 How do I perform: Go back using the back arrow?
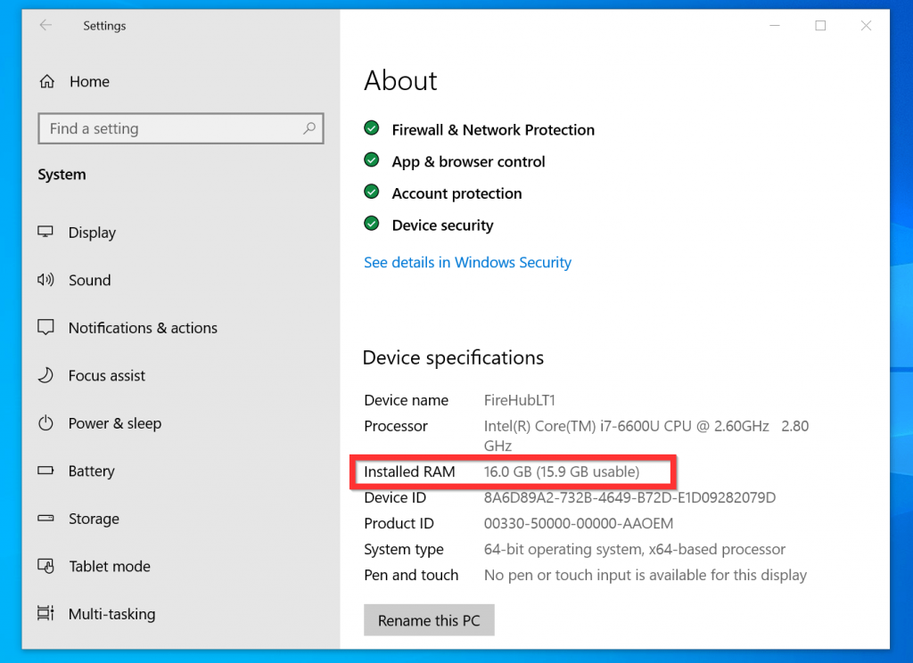(45, 26)
